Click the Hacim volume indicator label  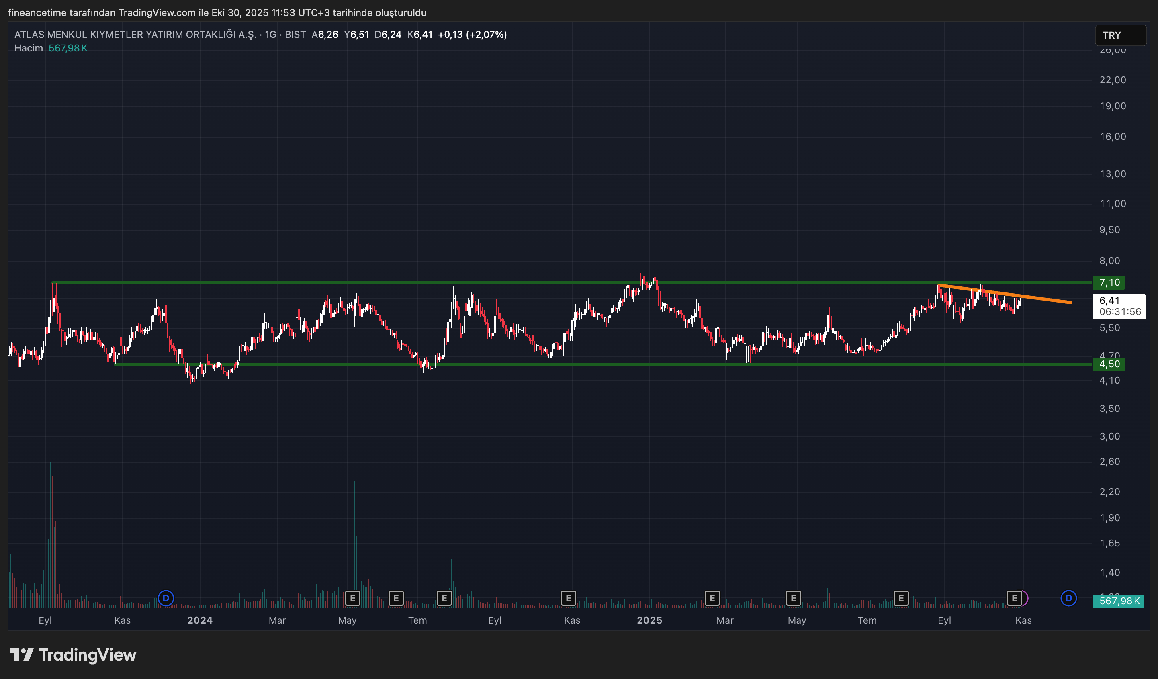29,48
